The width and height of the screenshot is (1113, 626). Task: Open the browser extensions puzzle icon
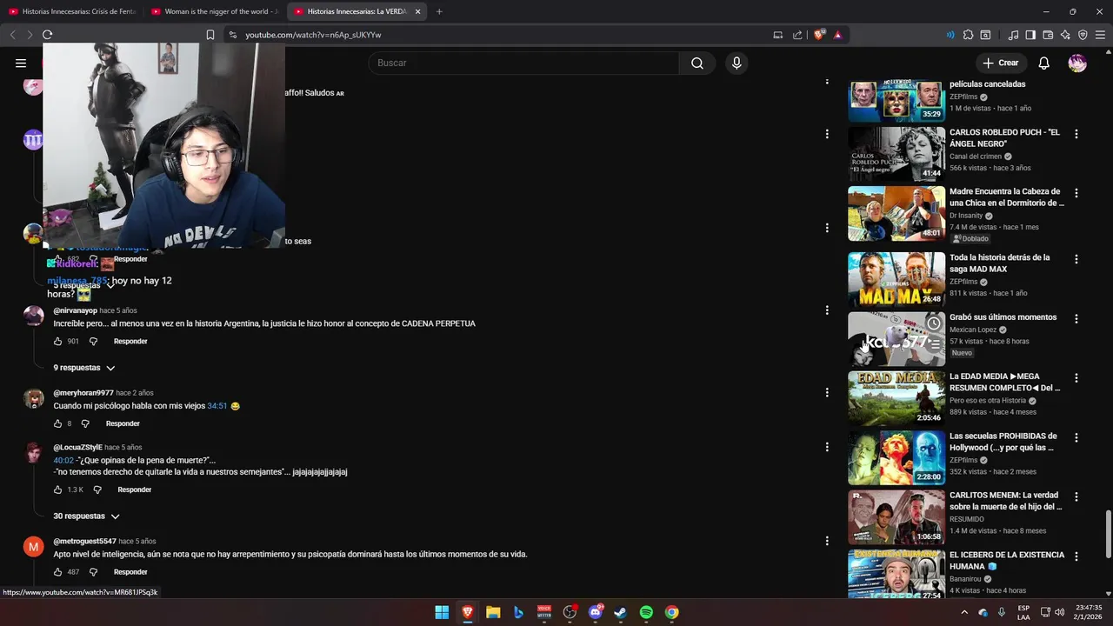968,35
